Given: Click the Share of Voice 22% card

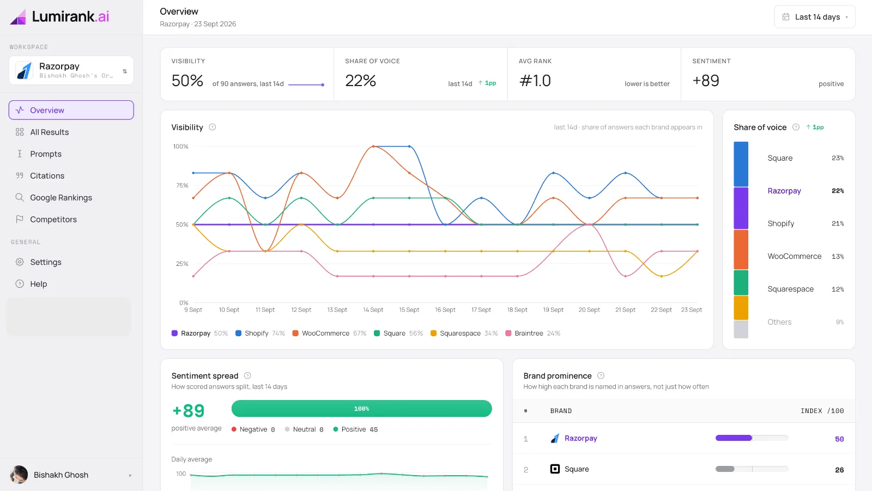Looking at the screenshot, I should 421,74.
